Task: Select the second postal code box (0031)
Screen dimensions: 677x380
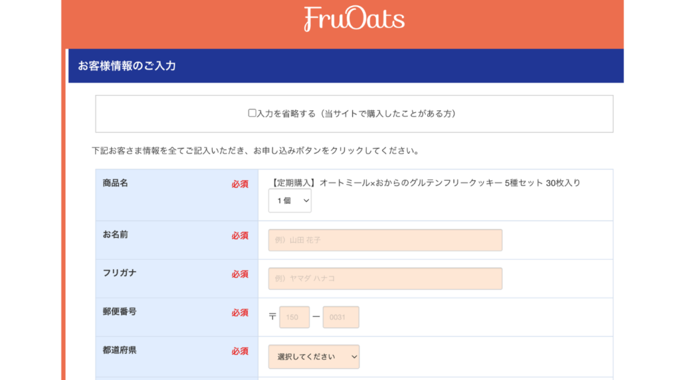Action: (x=340, y=317)
